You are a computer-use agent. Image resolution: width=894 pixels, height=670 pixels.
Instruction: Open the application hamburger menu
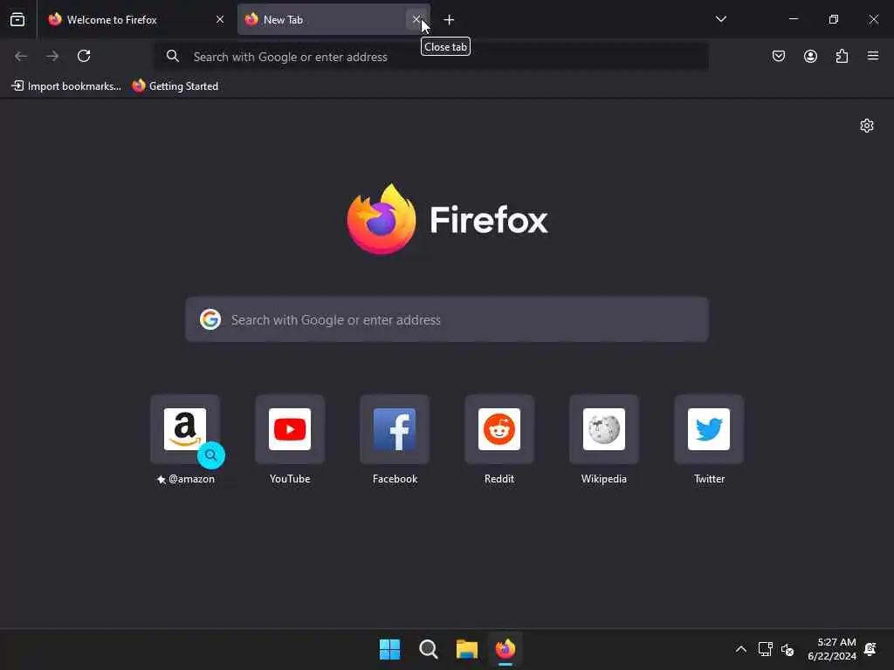pos(873,56)
